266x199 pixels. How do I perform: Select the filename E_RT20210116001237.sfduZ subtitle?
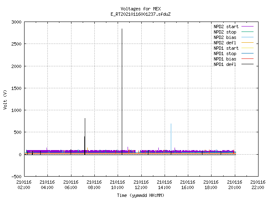tap(140, 14)
